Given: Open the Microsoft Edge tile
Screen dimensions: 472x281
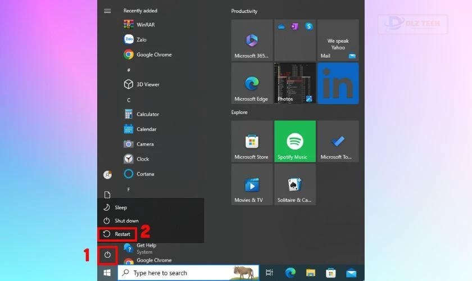Looking at the screenshot, I should [251, 83].
